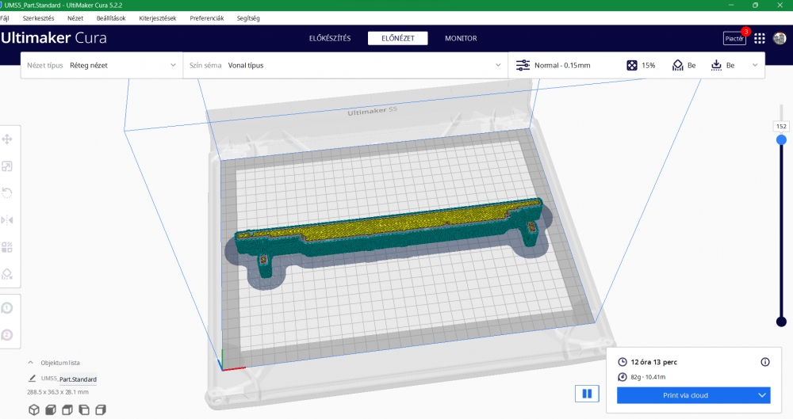Select the Rotate tool
This screenshot has height=419, width=793.
[x=7, y=193]
